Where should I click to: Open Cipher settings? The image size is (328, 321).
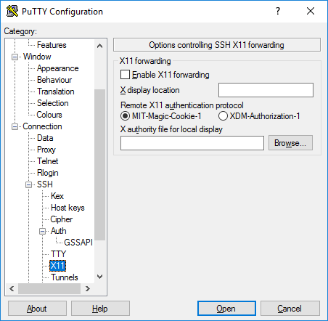tap(61, 219)
